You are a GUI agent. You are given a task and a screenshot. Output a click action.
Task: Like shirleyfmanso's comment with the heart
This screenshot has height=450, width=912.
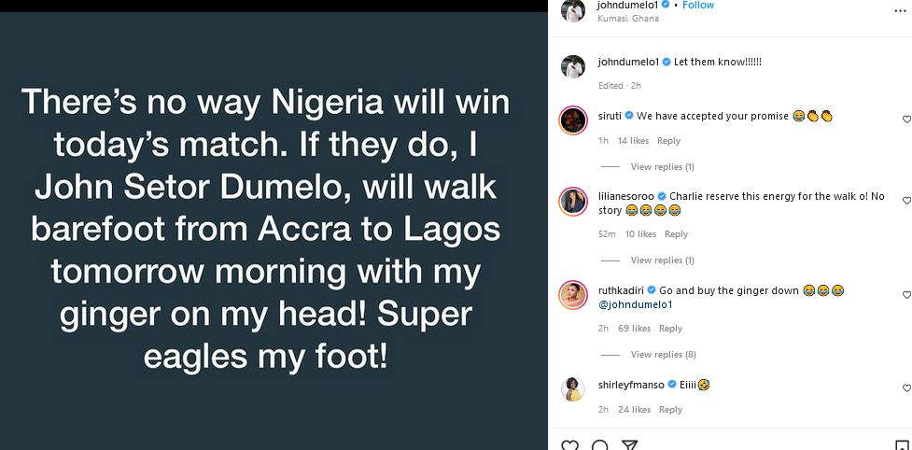(x=906, y=388)
